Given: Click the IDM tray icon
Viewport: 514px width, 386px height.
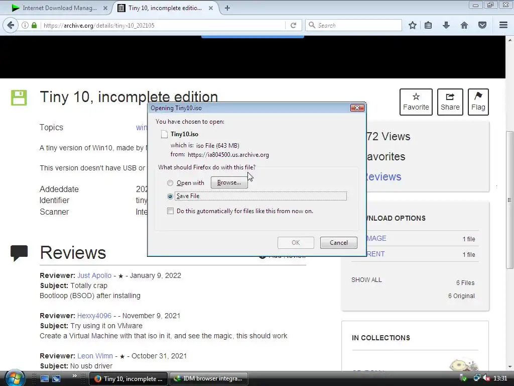Looking at the screenshot, I should (x=464, y=378).
